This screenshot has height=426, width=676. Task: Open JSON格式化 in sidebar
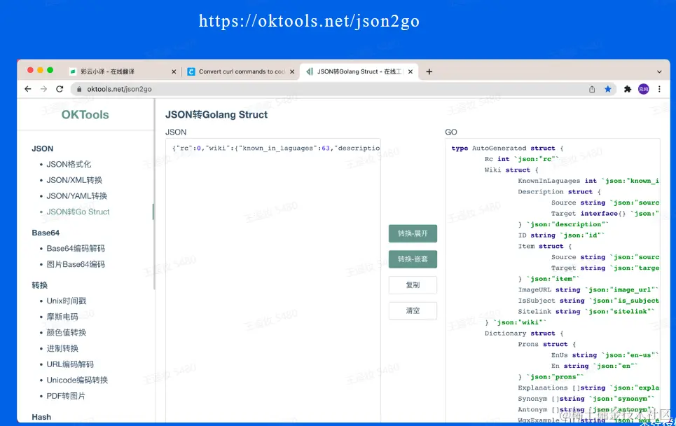(69, 164)
